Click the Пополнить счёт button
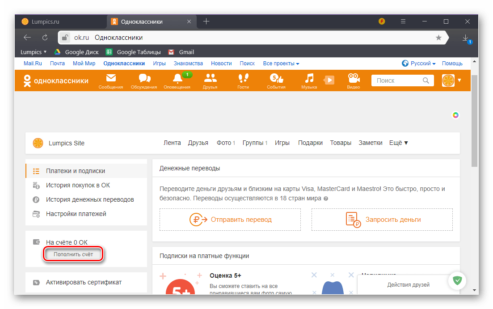This screenshot has width=493, height=309. (x=73, y=254)
